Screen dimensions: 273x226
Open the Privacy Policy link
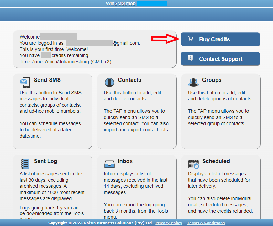click(169, 223)
